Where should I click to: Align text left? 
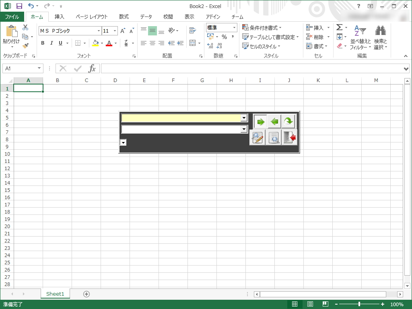[x=143, y=43]
